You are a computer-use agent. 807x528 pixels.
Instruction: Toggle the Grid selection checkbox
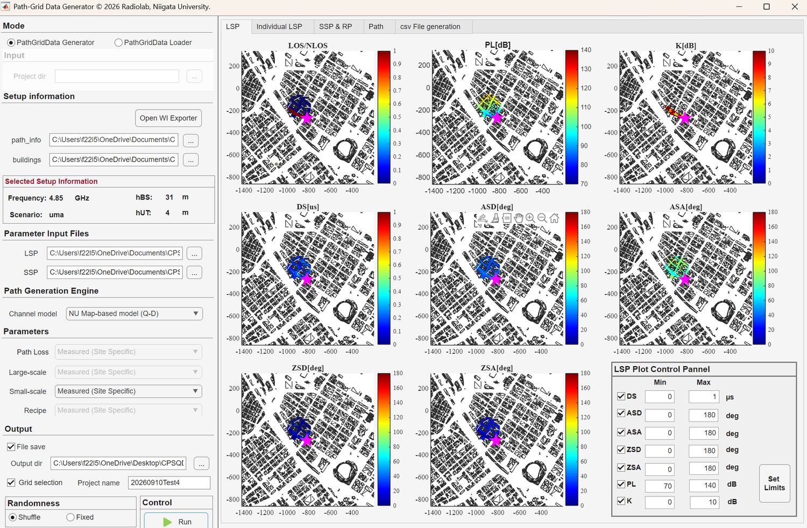point(11,483)
